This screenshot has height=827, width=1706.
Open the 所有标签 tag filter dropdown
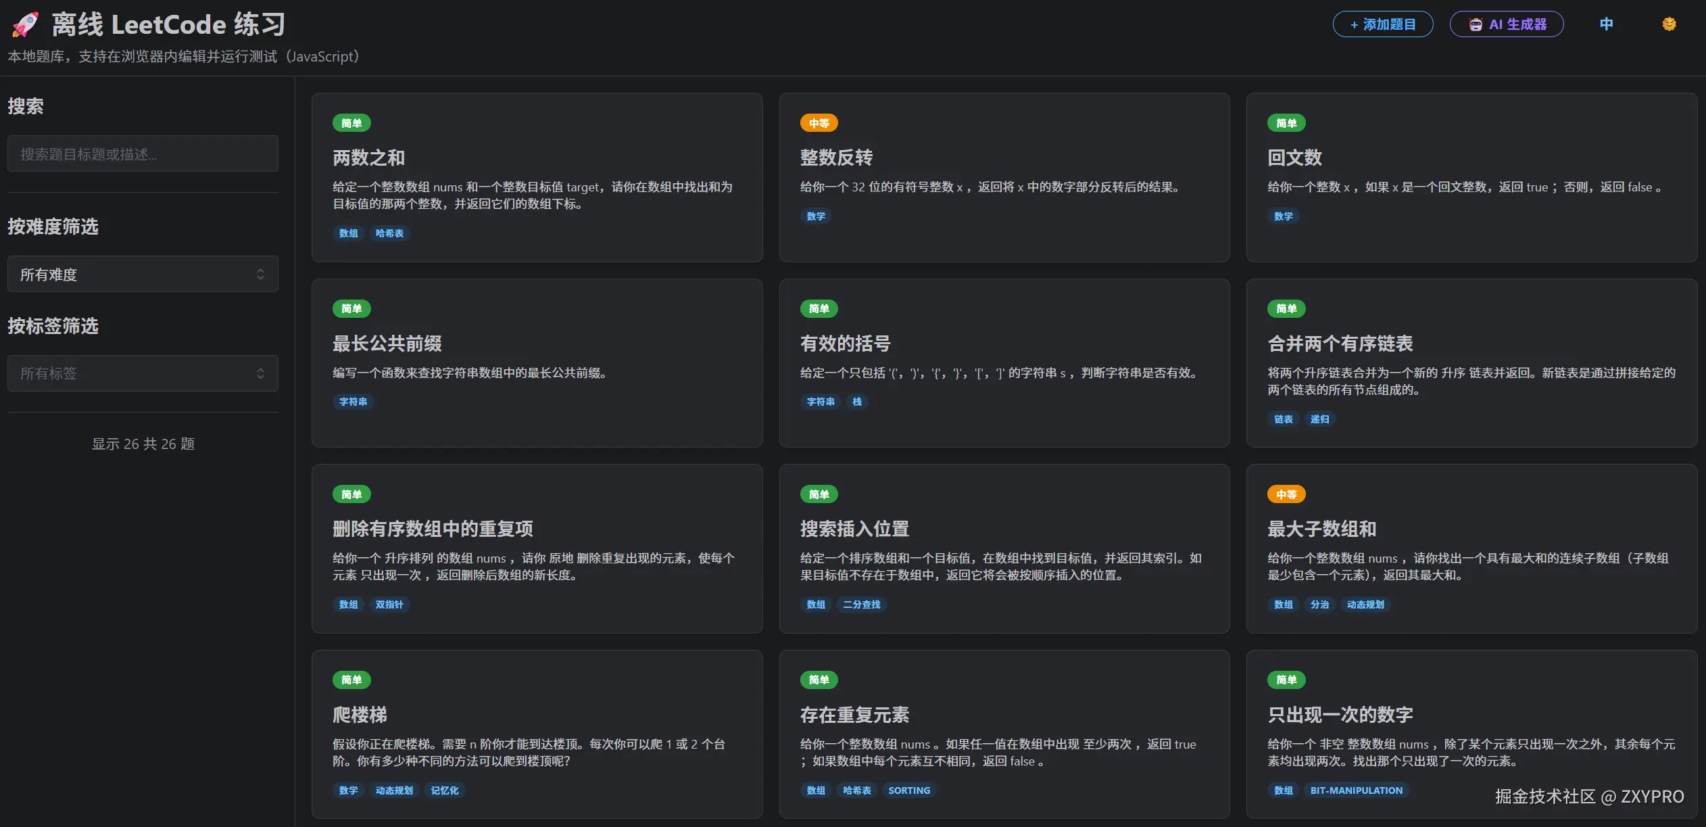tap(143, 373)
